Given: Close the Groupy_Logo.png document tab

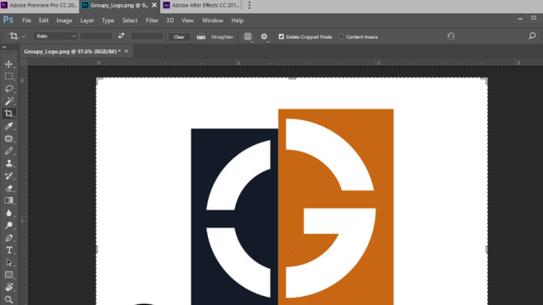Looking at the screenshot, I should 126,51.
